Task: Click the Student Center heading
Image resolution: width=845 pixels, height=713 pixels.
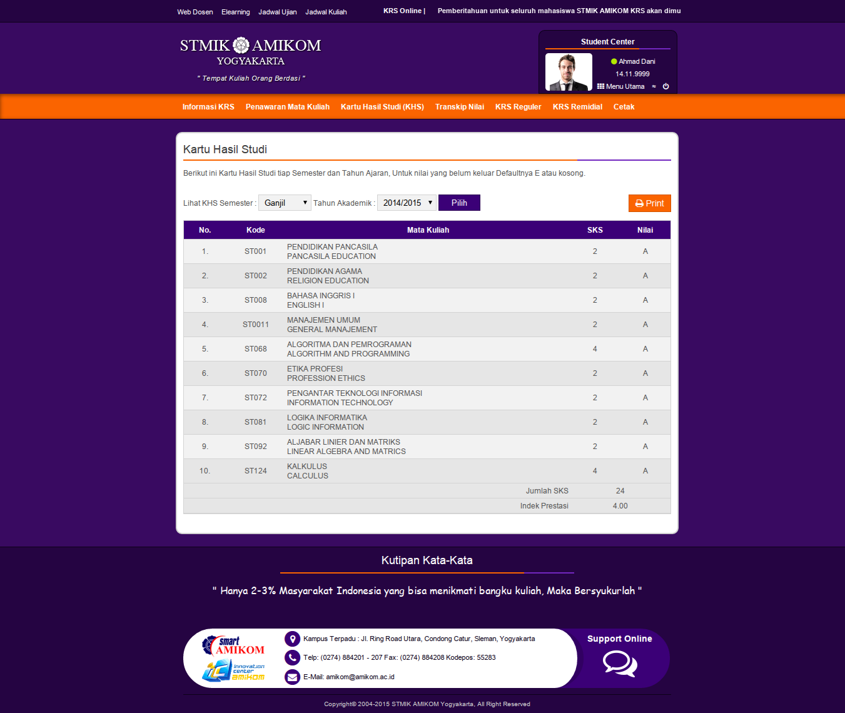Action: [x=607, y=42]
